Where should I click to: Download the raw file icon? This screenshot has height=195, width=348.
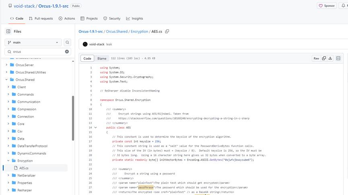click(330, 58)
